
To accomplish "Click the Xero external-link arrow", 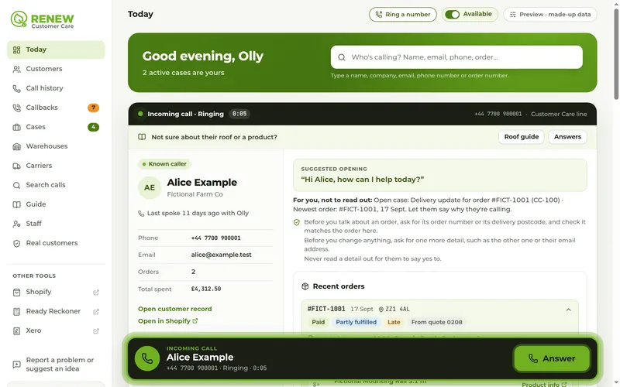I will (95, 331).
